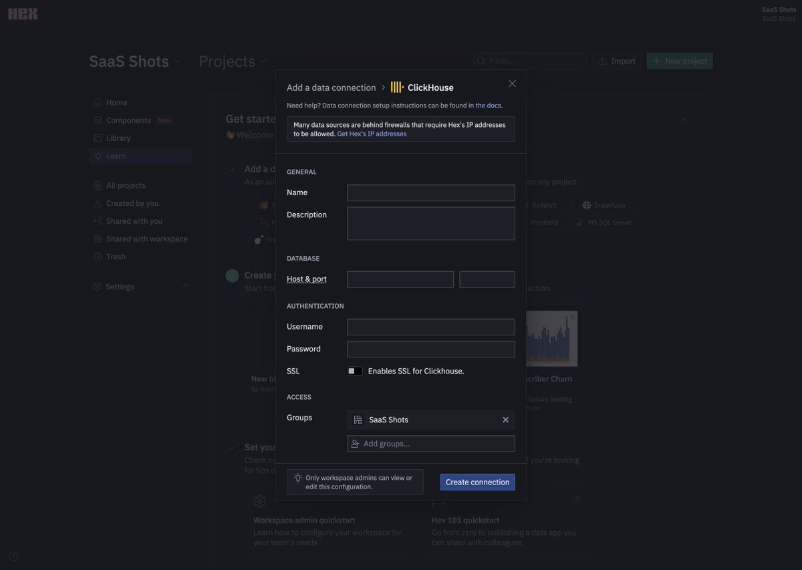Click the Import upload icon
The width and height of the screenshot is (802, 570).
(603, 61)
